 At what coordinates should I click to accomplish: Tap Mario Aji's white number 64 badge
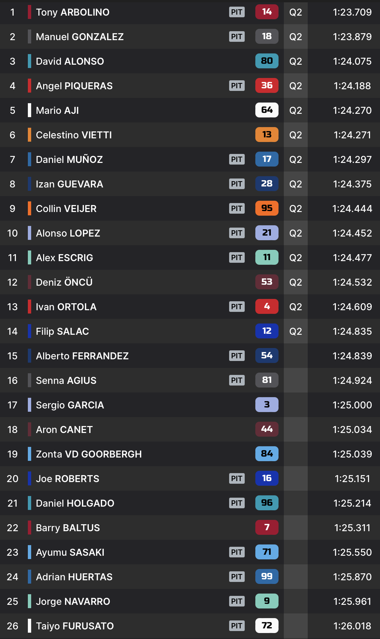point(267,110)
